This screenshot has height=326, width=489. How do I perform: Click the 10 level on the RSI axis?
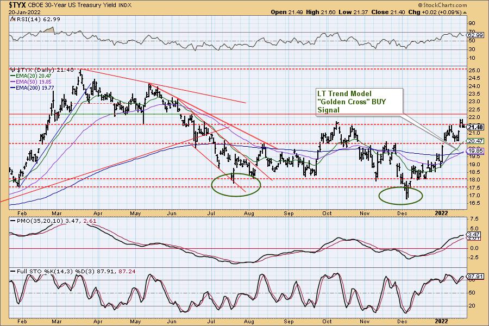(472, 58)
